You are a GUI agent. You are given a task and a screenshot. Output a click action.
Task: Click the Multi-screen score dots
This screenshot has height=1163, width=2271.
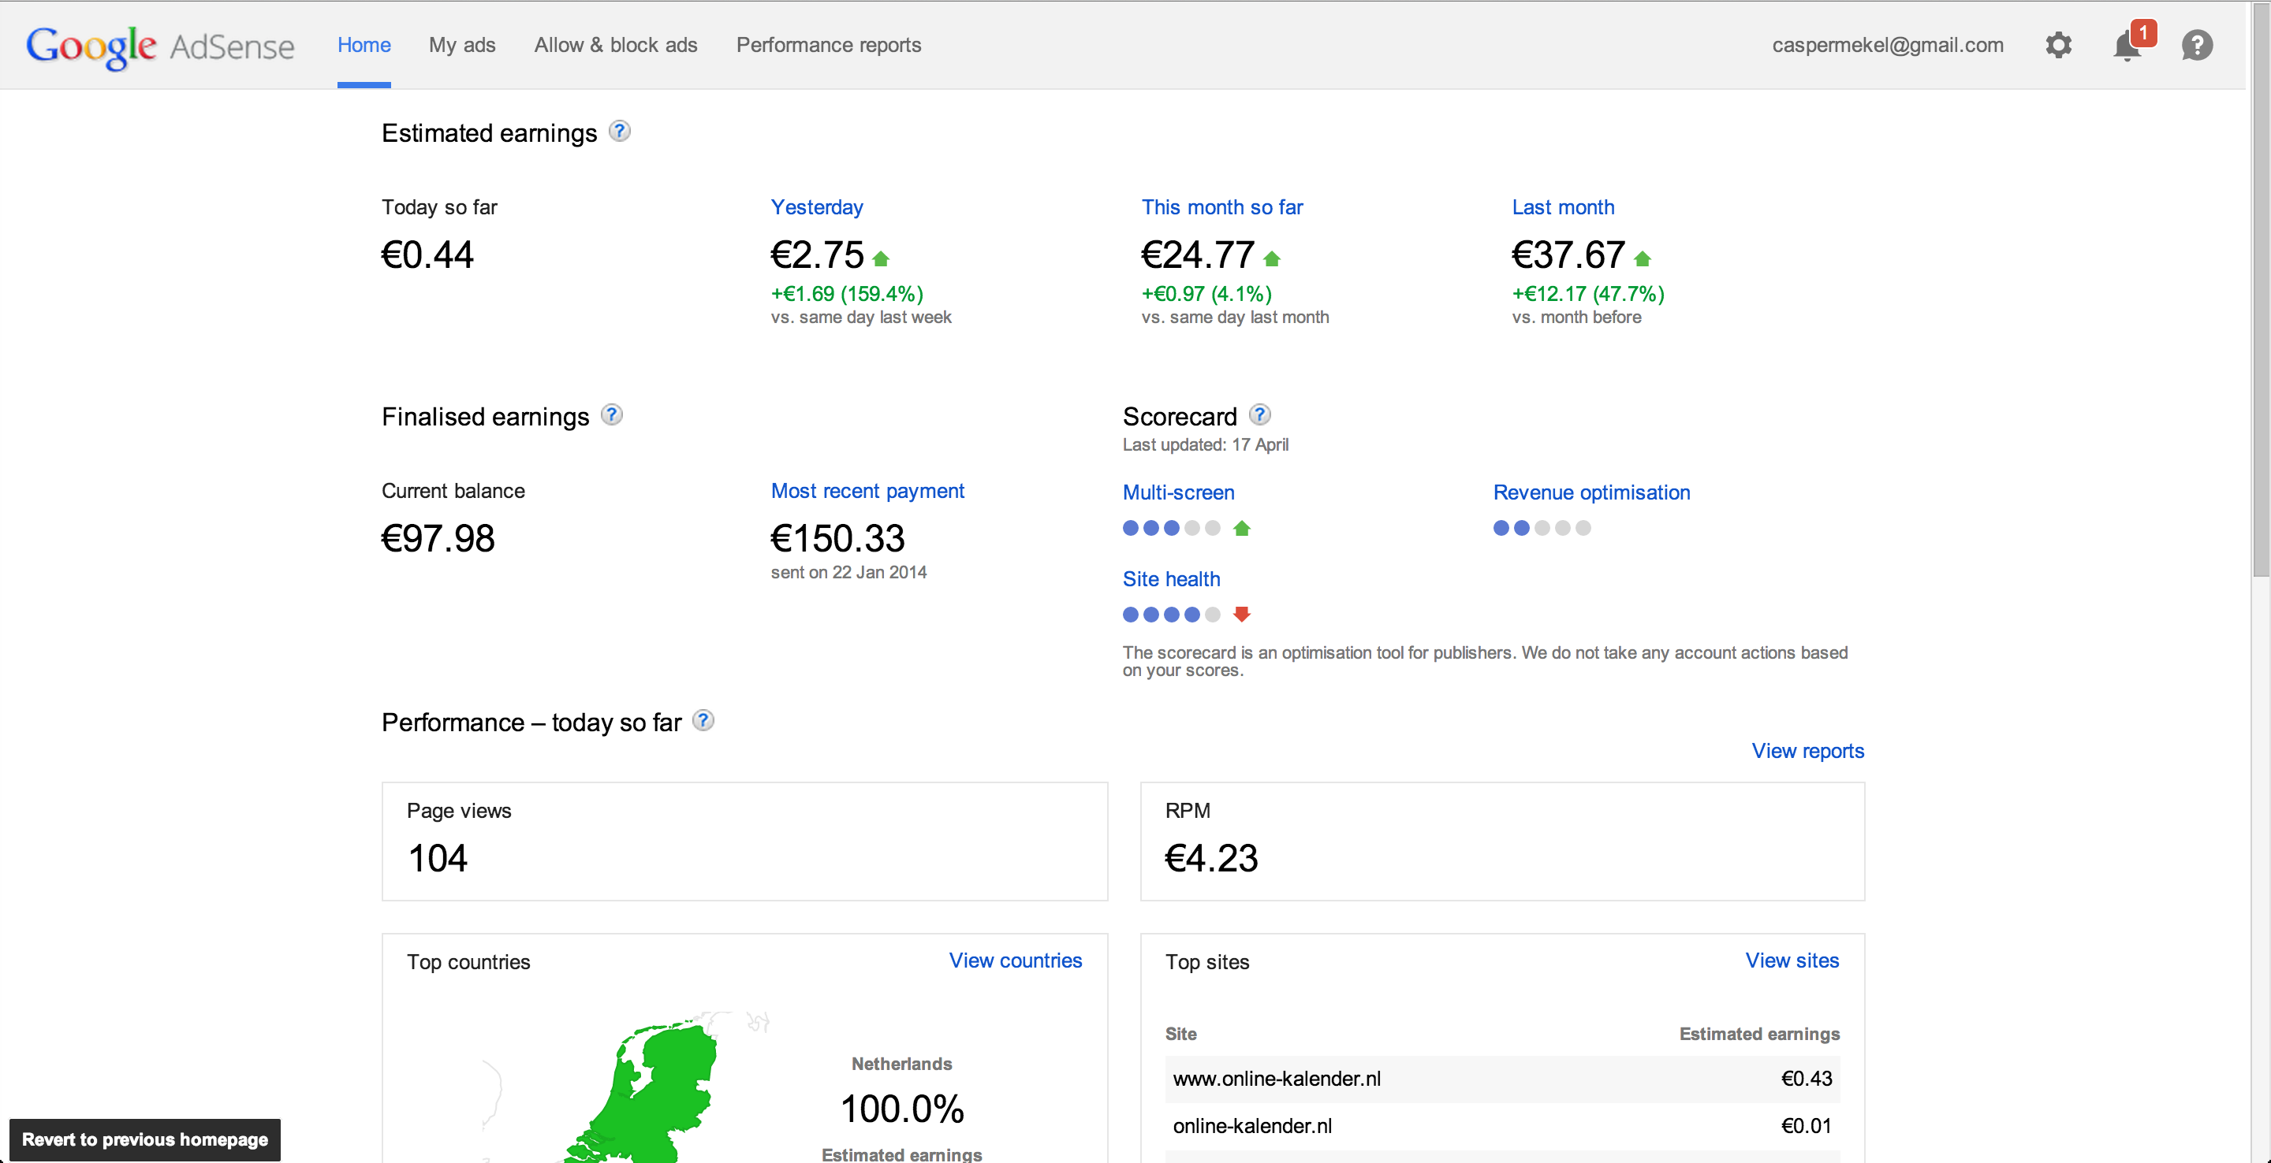click(x=1172, y=528)
